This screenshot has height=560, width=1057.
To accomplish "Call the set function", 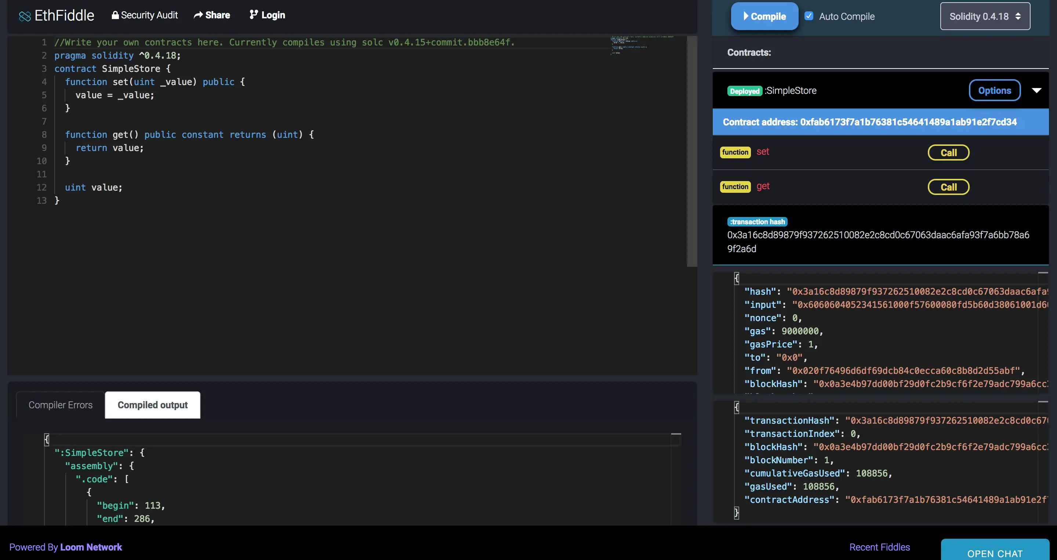I will click(x=948, y=153).
